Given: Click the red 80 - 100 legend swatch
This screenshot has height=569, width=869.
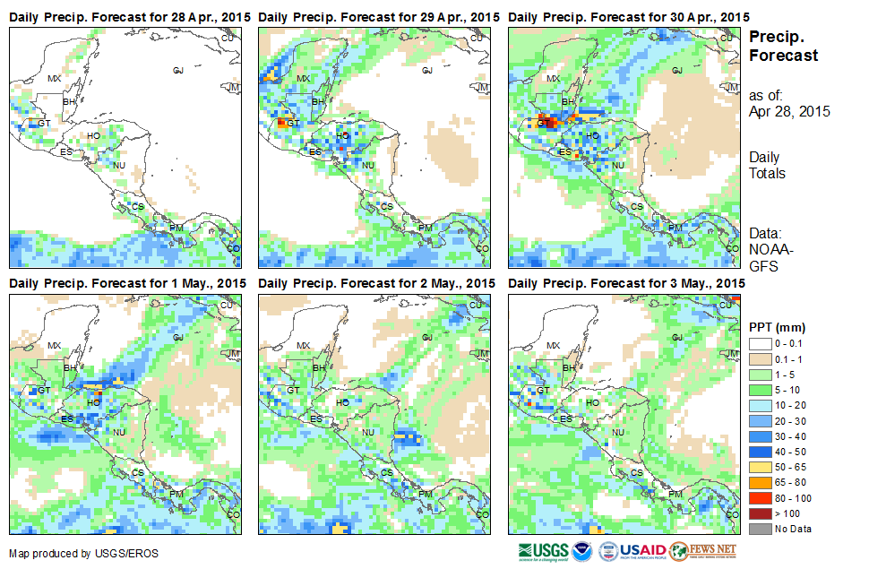Looking at the screenshot, I should click(x=761, y=498).
